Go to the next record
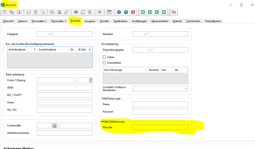The height and width of the screenshot is (149, 255). click(x=157, y=12)
